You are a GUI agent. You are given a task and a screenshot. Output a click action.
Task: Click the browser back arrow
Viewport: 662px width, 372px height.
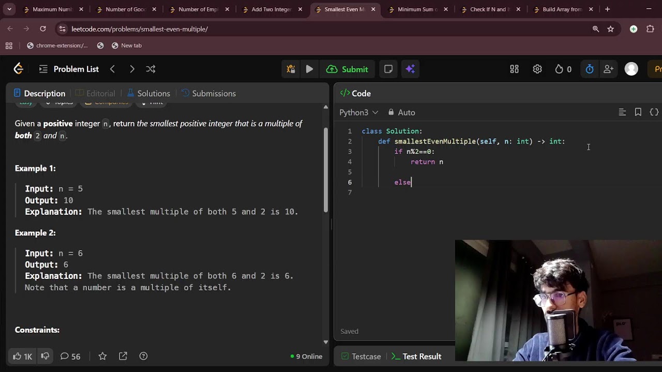click(x=10, y=29)
